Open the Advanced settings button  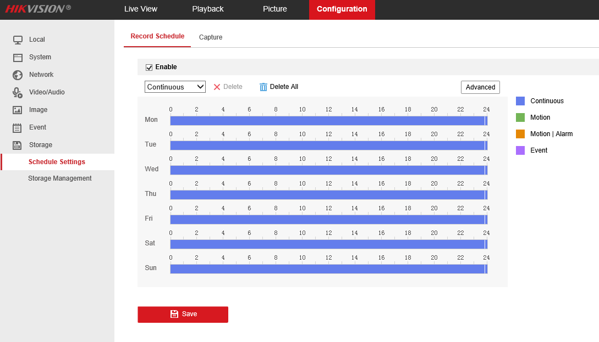pyautogui.click(x=480, y=87)
